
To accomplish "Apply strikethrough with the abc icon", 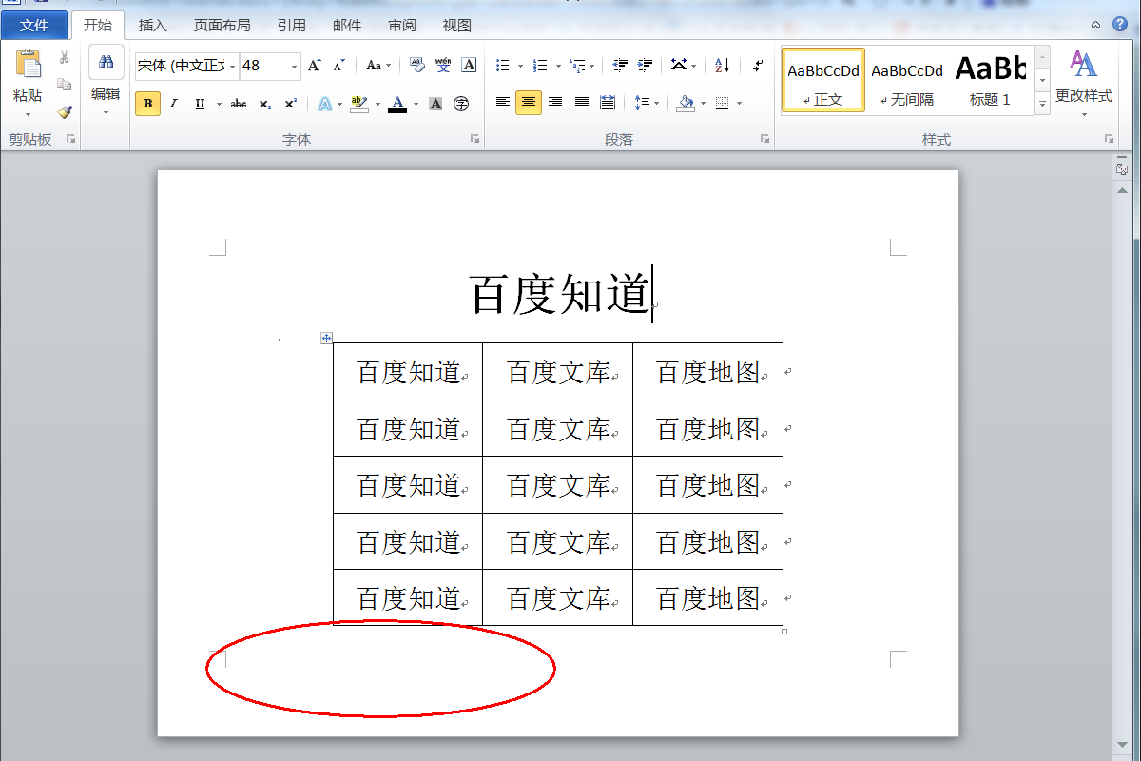I will point(239,104).
